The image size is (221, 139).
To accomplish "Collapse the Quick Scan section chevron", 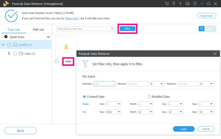I will coord(48,37).
